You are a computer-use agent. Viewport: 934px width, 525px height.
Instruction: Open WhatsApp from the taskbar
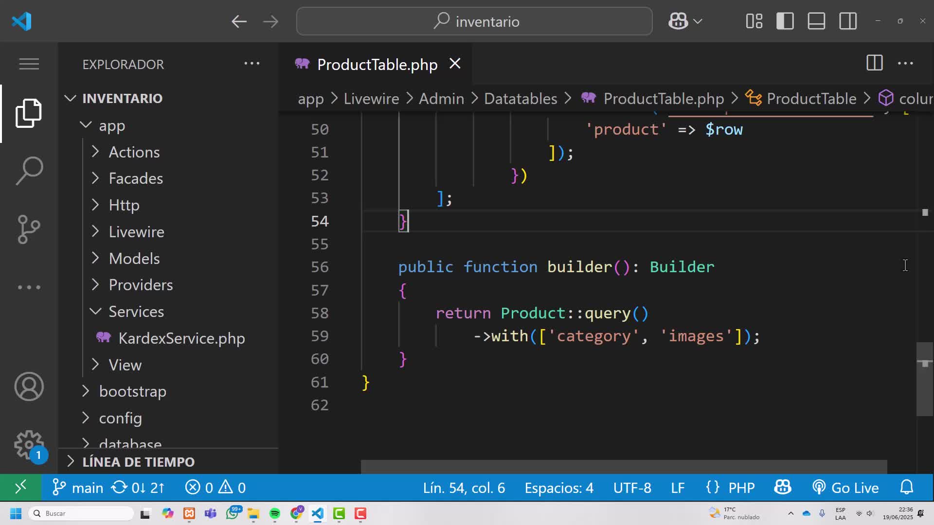[233, 513]
